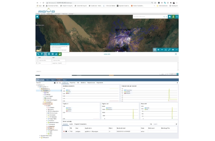Image resolution: width=215 pixels, height=141 pixels.
Task: Click the green icon in the attribute table toolbar
Action: tap(60, 54)
